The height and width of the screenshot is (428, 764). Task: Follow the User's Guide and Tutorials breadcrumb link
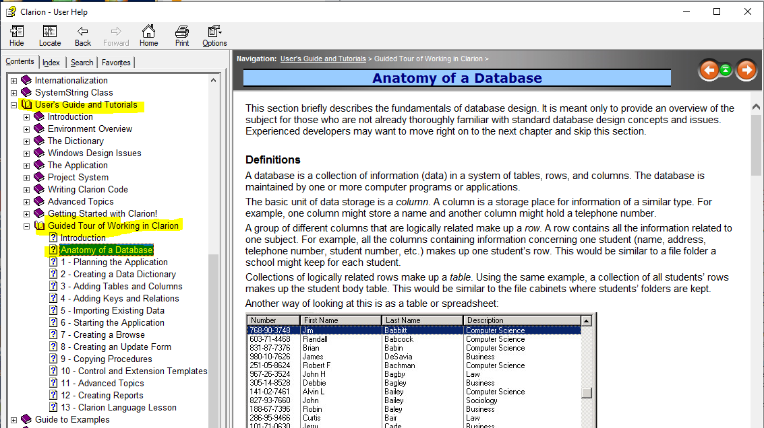pos(323,59)
